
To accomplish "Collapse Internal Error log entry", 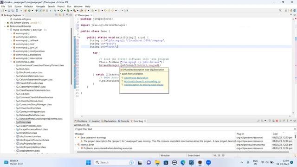I will 76,145.
